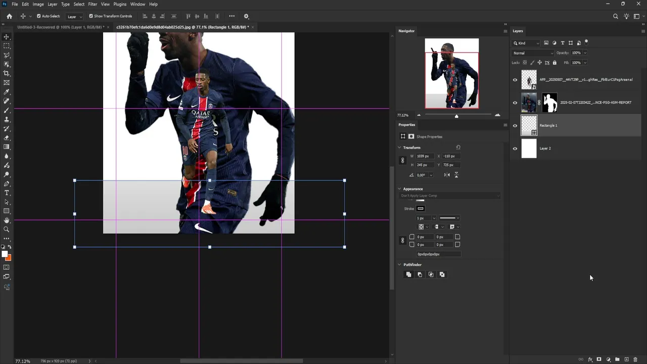The width and height of the screenshot is (647, 364).
Task: Toggle Show Transform Controls checkbox
Action: 91,16
